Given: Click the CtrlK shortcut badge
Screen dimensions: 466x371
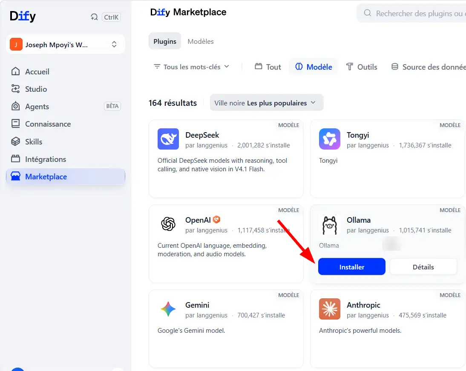Looking at the screenshot, I should (x=111, y=17).
